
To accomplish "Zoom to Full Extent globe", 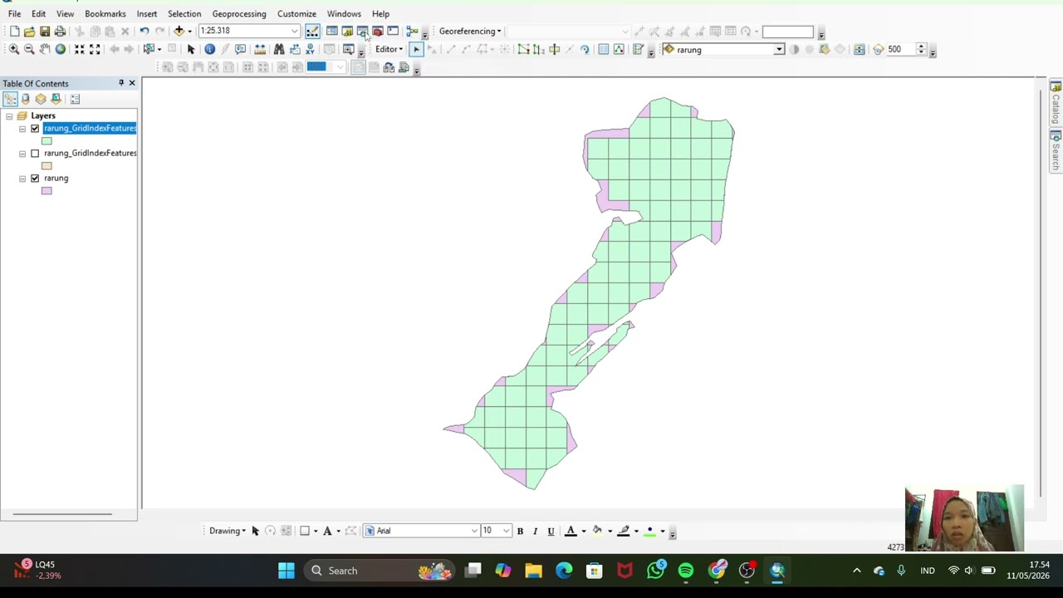I will point(60,50).
